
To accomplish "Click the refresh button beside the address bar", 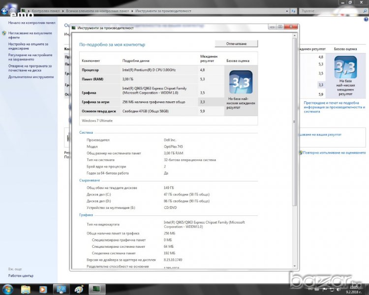I will 293,11.
